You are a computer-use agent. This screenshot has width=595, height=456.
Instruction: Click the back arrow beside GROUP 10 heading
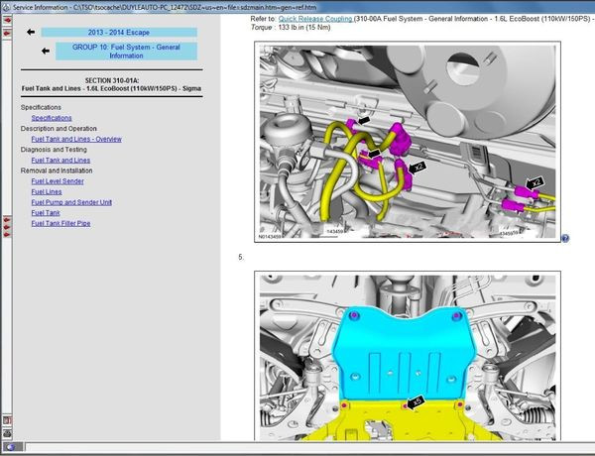pyautogui.click(x=32, y=50)
